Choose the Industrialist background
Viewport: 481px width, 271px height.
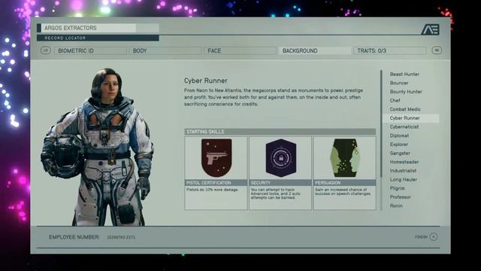click(403, 171)
